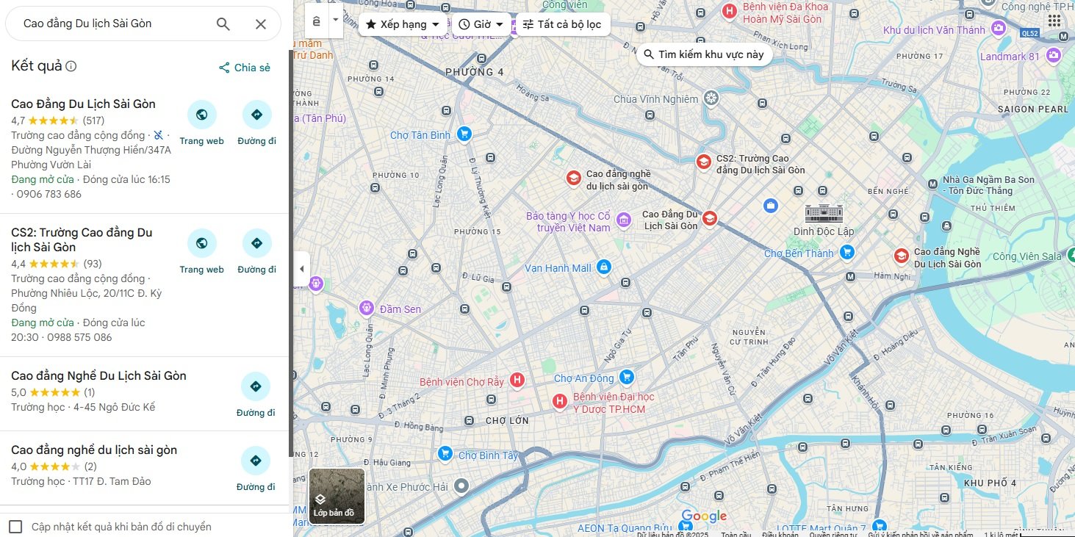Open the Lớp bản đồ layers thumbnail

click(x=337, y=496)
